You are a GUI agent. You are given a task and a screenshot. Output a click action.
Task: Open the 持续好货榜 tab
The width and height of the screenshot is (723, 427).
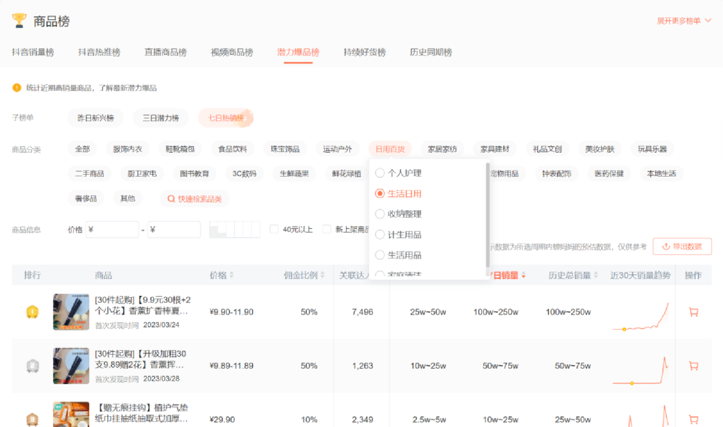coord(364,52)
